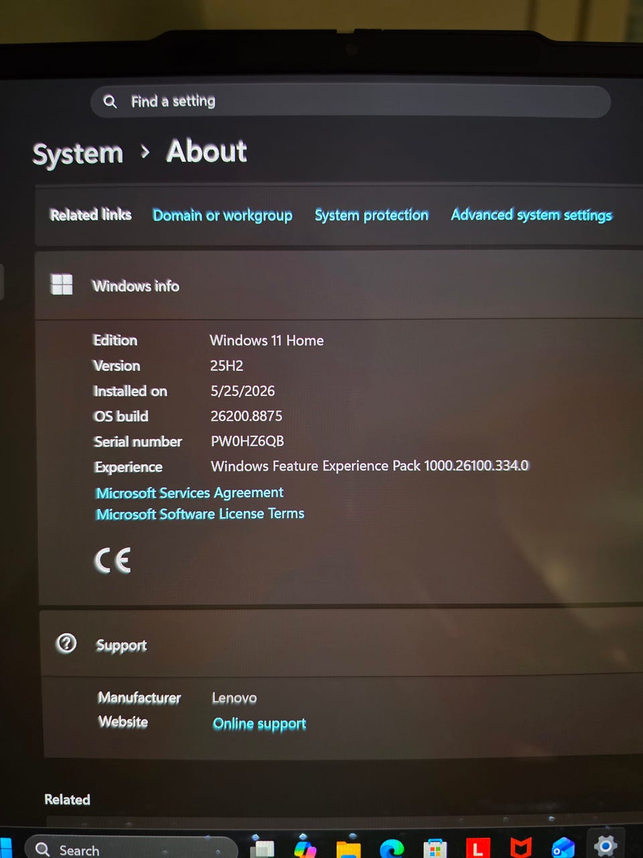The image size is (643, 858).
Task: Open File Explorer from the taskbar
Action: (x=348, y=849)
